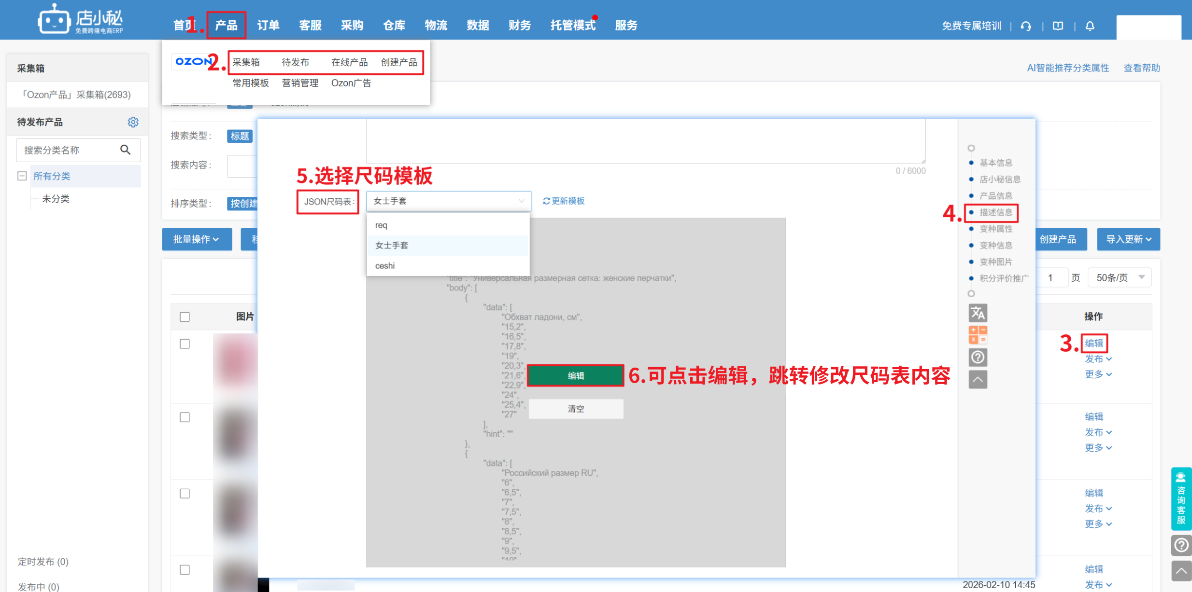Click the 更新模板 link
This screenshot has height=592, width=1192.
tap(564, 201)
